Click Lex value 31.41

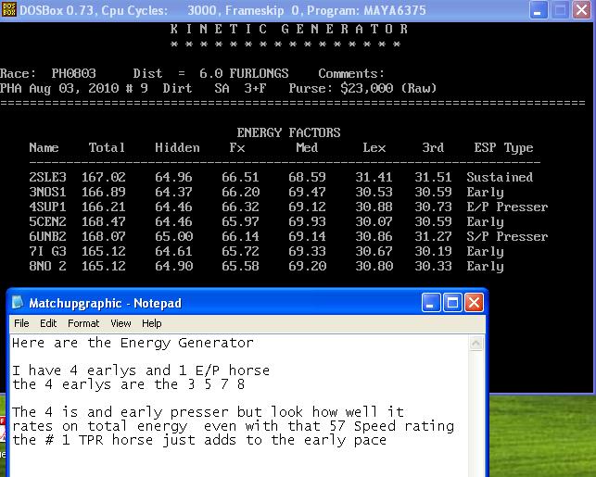tap(374, 177)
